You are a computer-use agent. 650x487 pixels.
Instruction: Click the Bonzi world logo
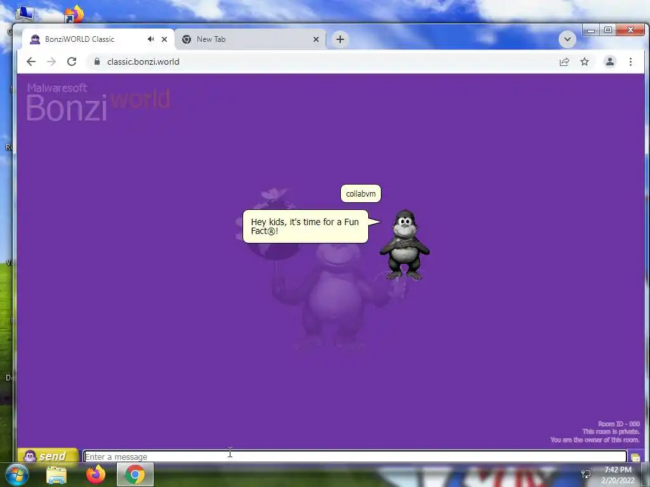98,102
